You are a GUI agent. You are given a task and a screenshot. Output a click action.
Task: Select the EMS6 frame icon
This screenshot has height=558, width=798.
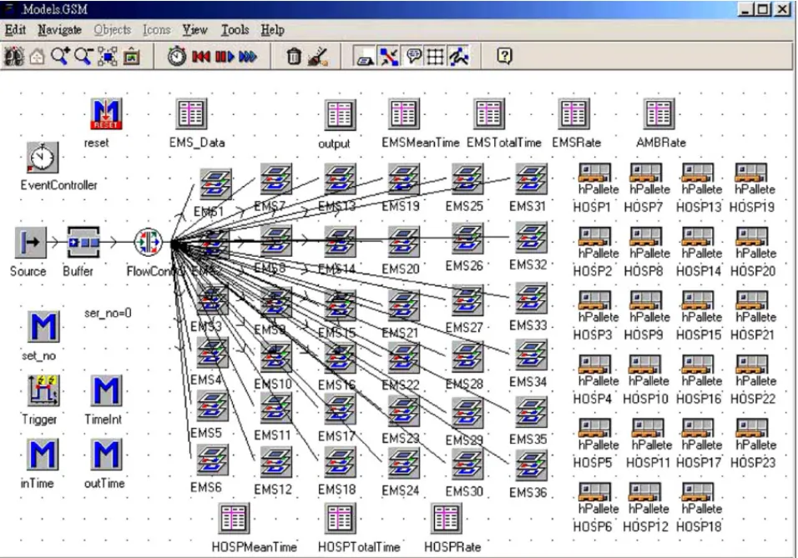coord(213,460)
